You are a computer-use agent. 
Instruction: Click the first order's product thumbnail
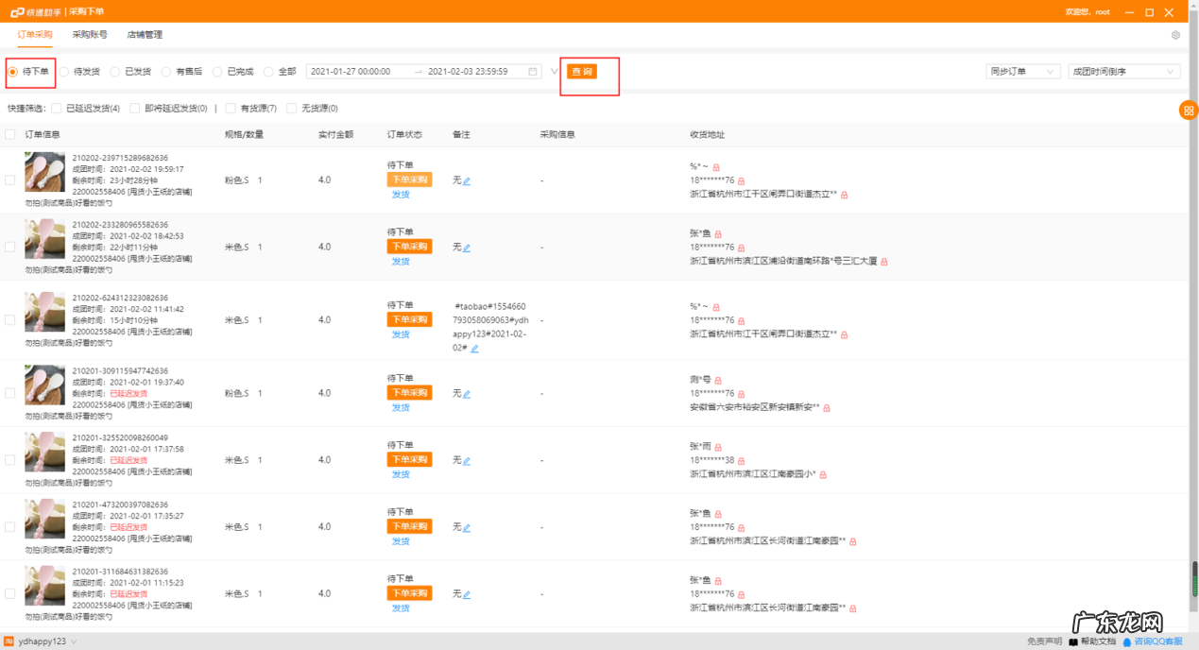click(x=44, y=173)
